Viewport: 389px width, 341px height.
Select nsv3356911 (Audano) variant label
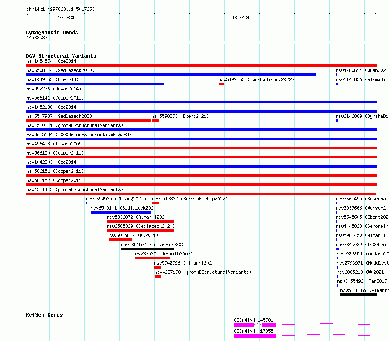point(362,254)
